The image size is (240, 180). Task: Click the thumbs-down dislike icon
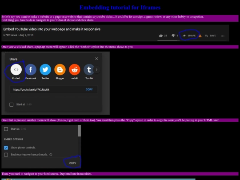pyautogui.click(x=173, y=36)
